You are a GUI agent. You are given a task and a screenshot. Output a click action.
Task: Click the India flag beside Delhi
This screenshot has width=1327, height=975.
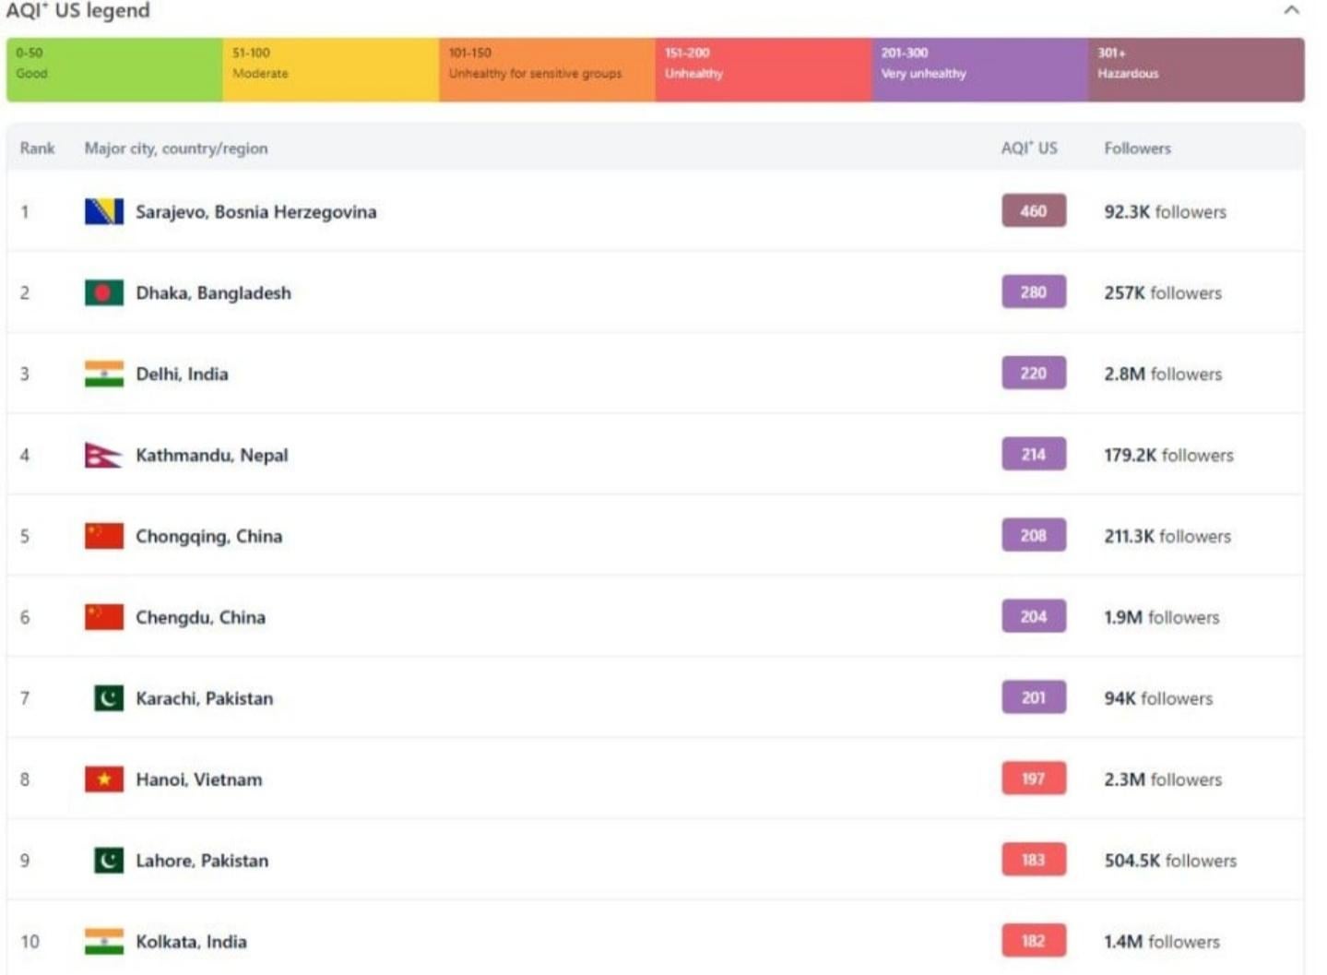pos(103,374)
